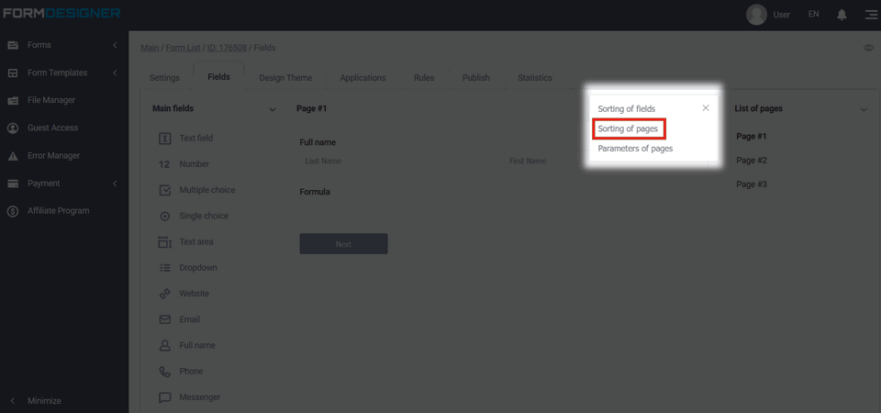Choose Sorting of fields option
Image resolution: width=881 pixels, height=413 pixels.
[627, 109]
